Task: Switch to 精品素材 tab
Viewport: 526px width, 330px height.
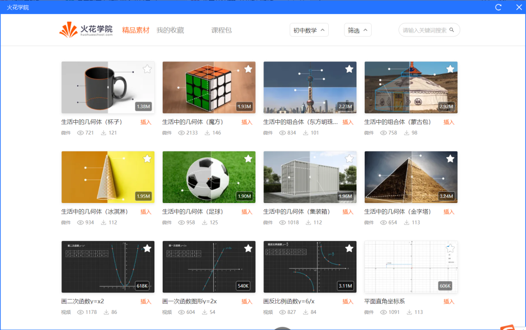Action: (x=135, y=30)
